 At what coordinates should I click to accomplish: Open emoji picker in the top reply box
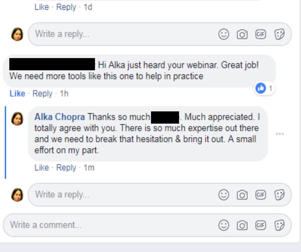224,34
